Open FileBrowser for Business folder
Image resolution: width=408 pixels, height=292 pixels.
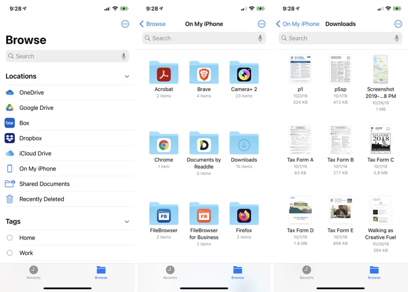click(204, 213)
